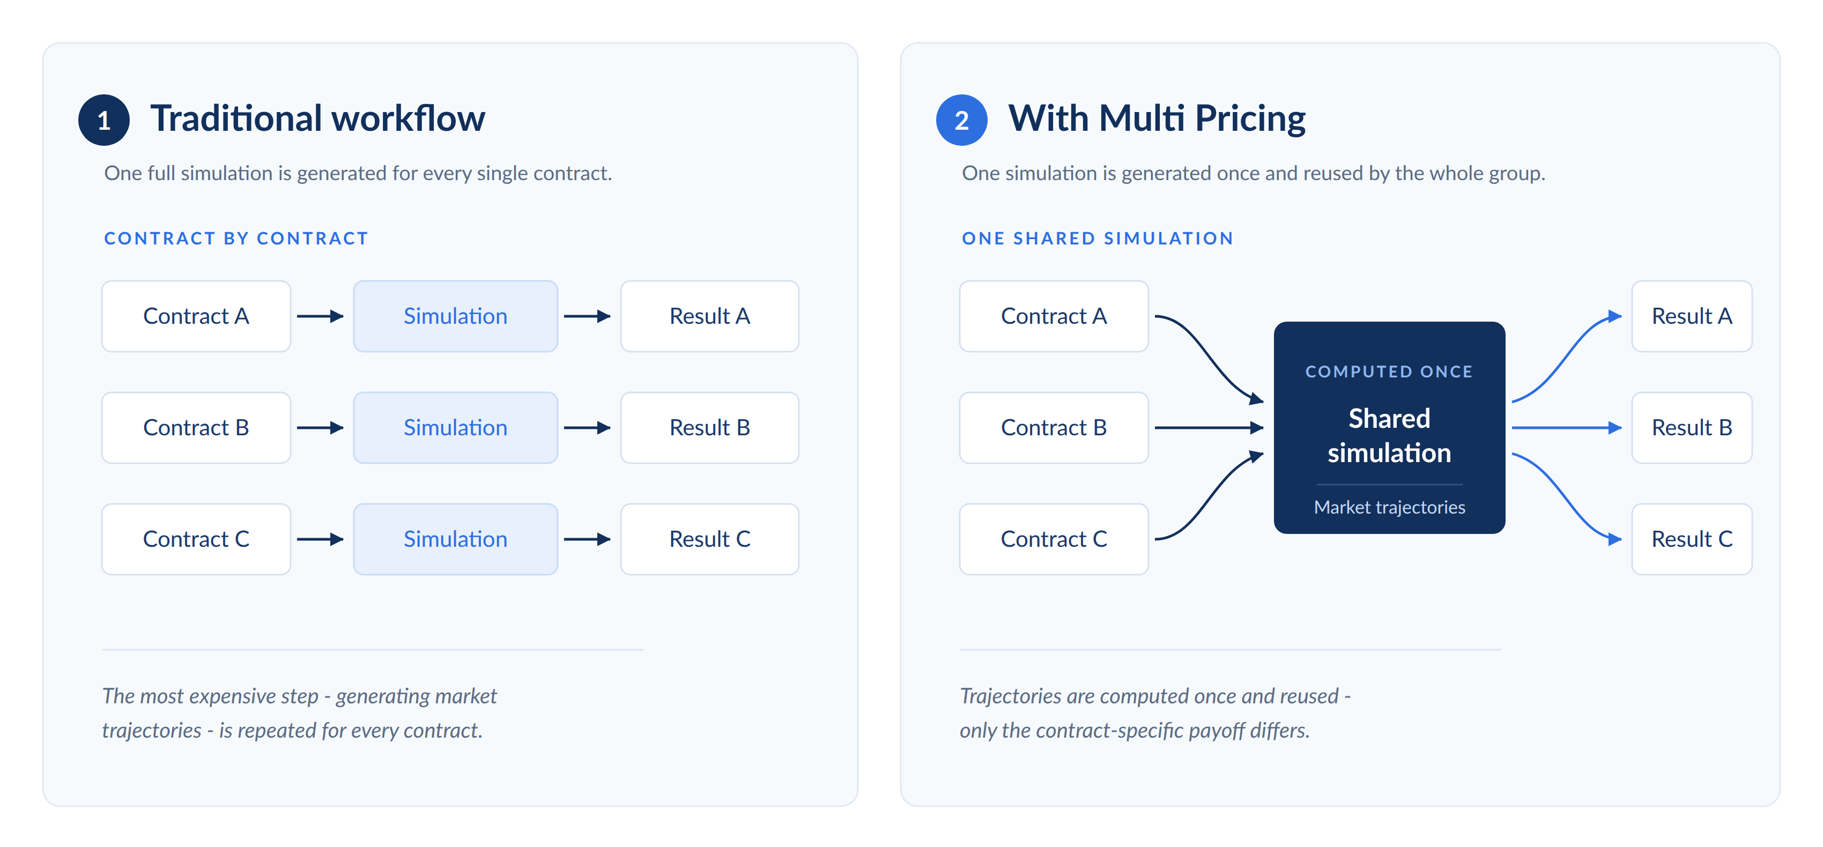Click Result A box in Traditional workflow
The width and height of the screenshot is (1823, 847).
(710, 316)
